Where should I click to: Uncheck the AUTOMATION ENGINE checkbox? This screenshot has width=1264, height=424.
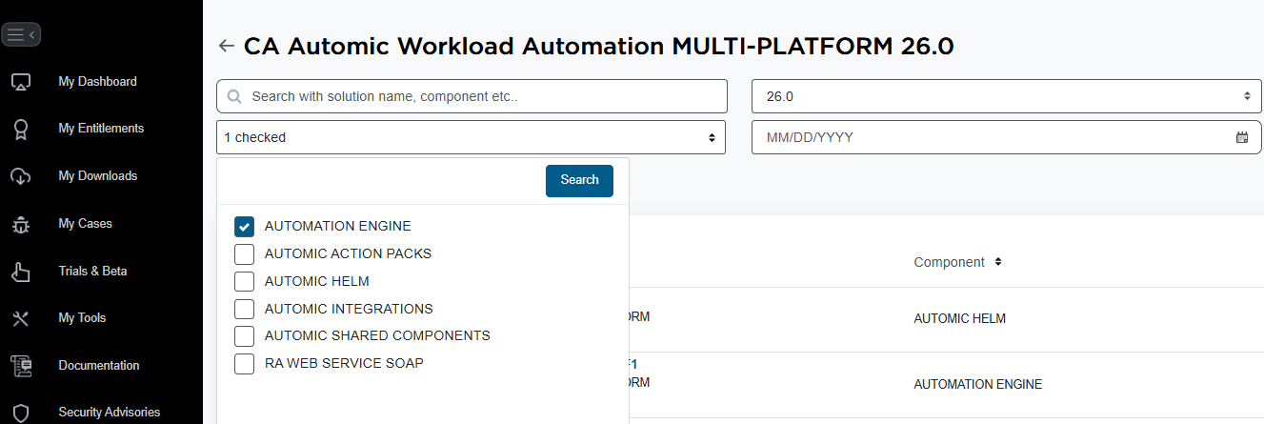coord(244,227)
